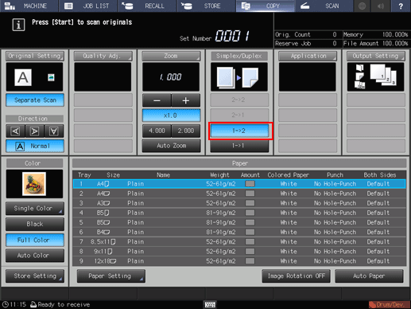Open the Paper Setting menu
Viewport: 411px width, 309px height.
click(111, 276)
